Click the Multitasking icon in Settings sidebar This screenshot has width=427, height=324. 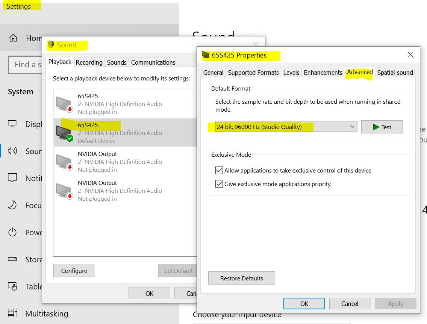[x=12, y=313]
